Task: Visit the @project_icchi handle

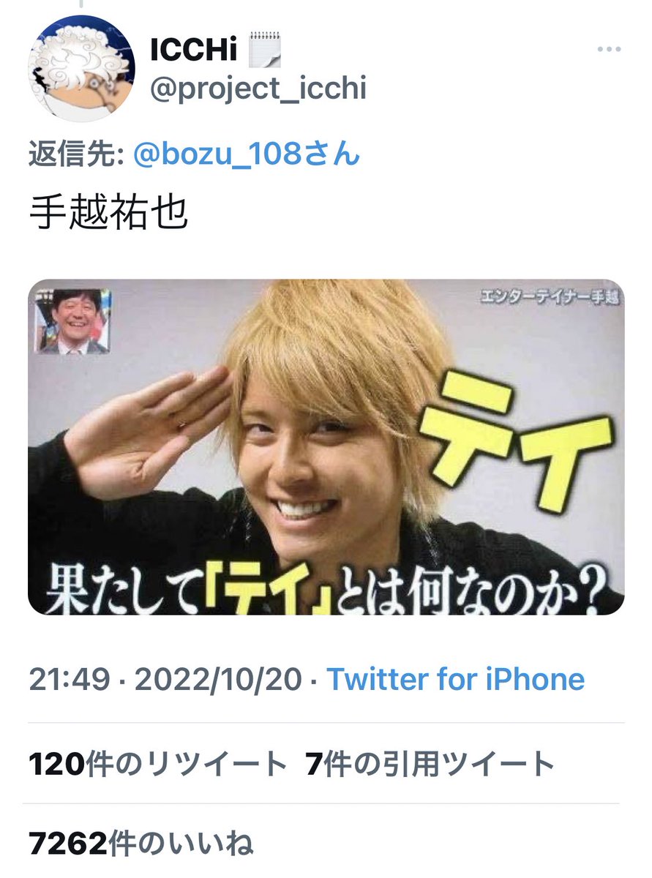Action: pos(258,89)
